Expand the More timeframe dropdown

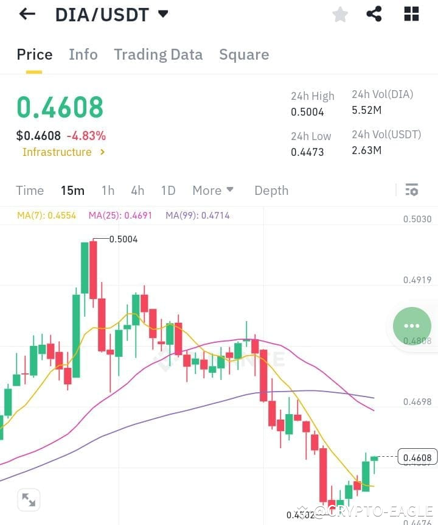[213, 190]
